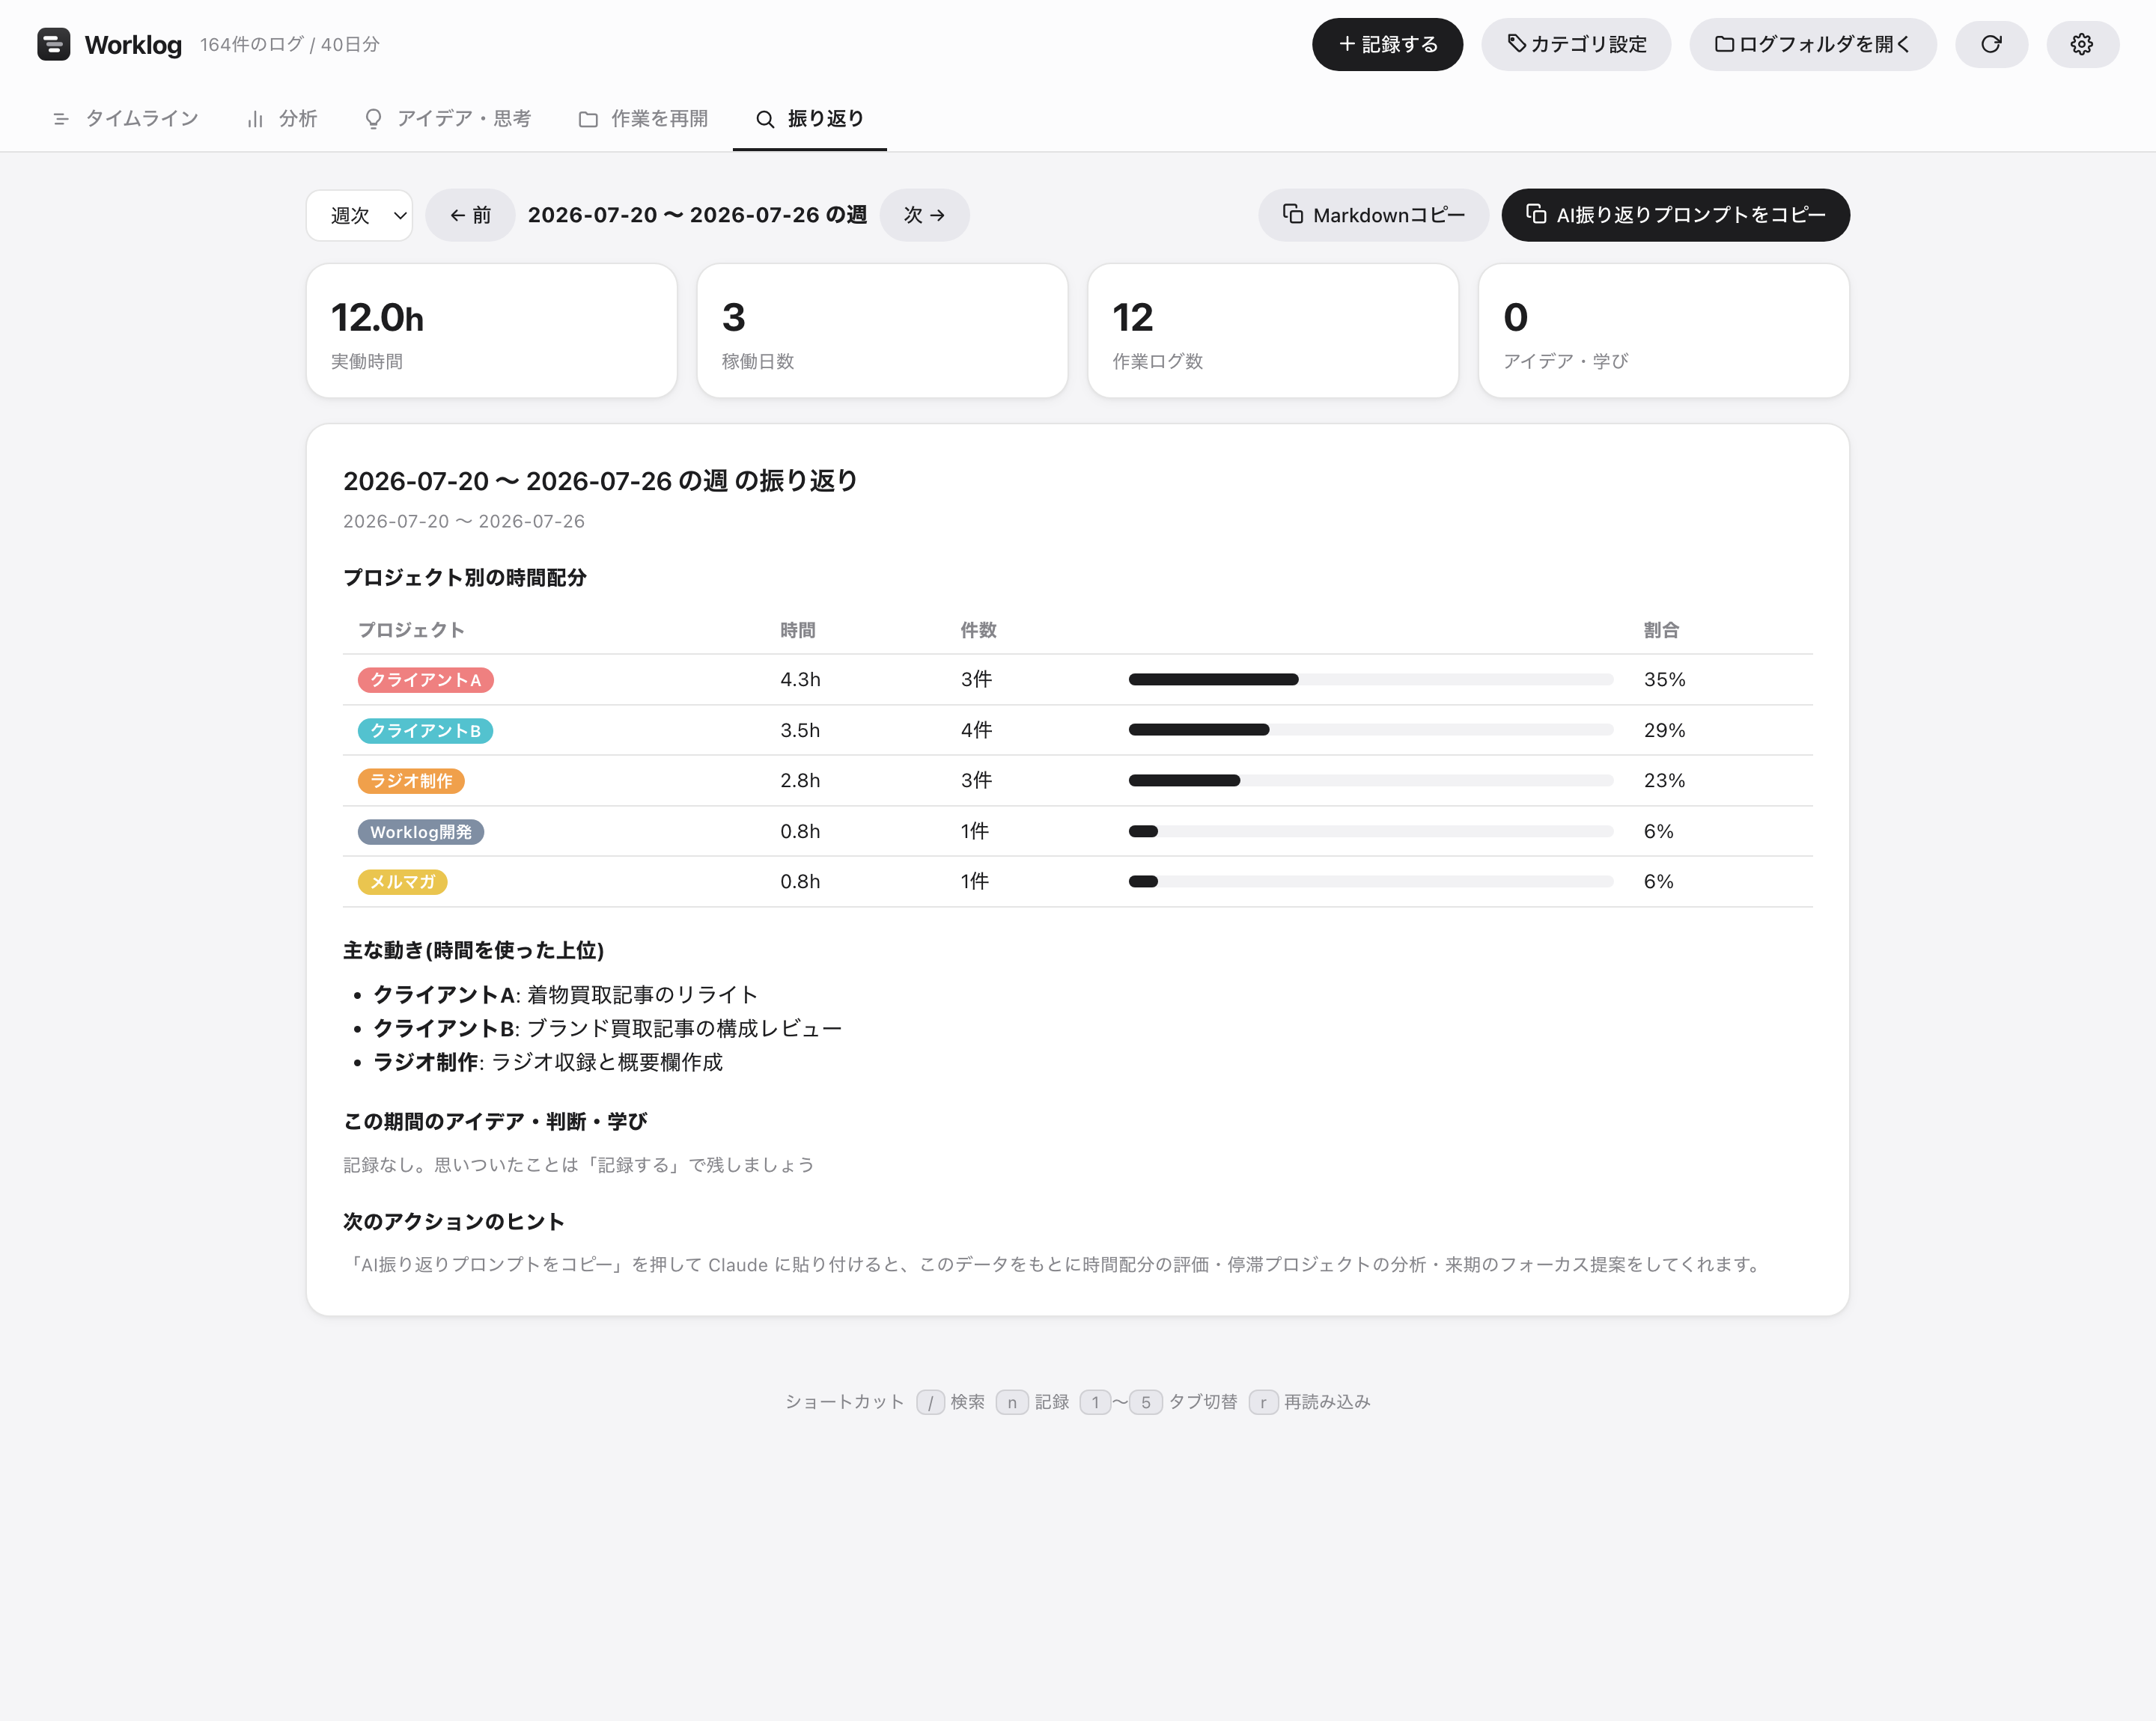
Task: Go to next week with 次 button
Action: click(924, 215)
